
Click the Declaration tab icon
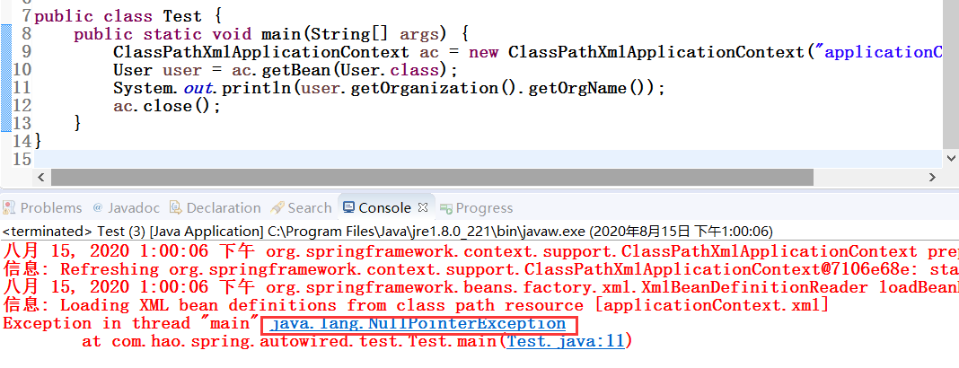click(x=176, y=208)
